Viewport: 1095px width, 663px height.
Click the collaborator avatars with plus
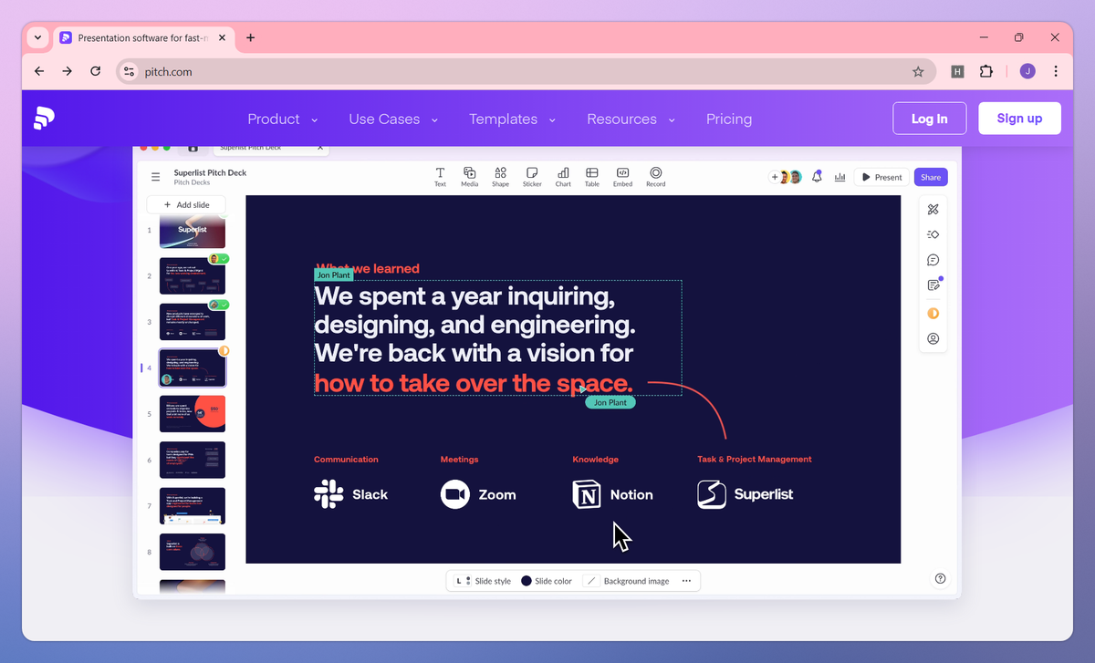pos(787,177)
